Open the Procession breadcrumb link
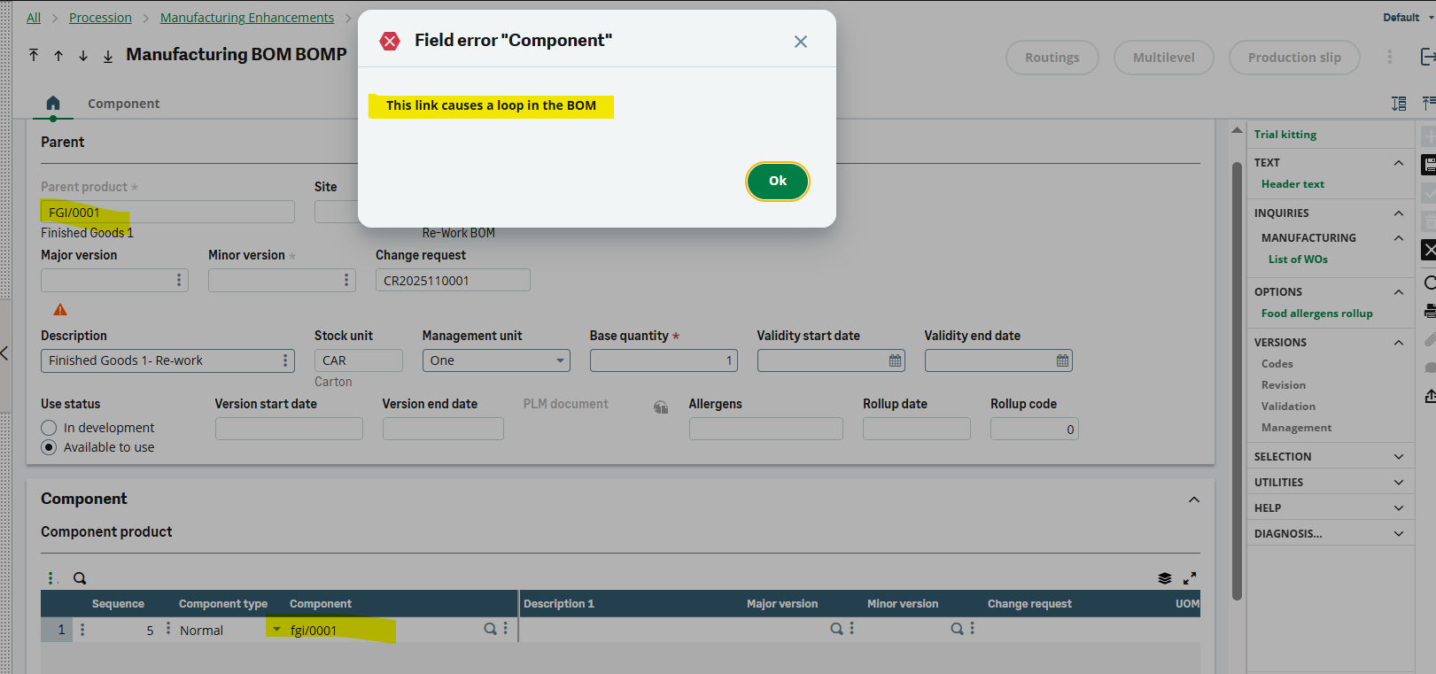Viewport: 1436px width, 674px height. coord(100,18)
